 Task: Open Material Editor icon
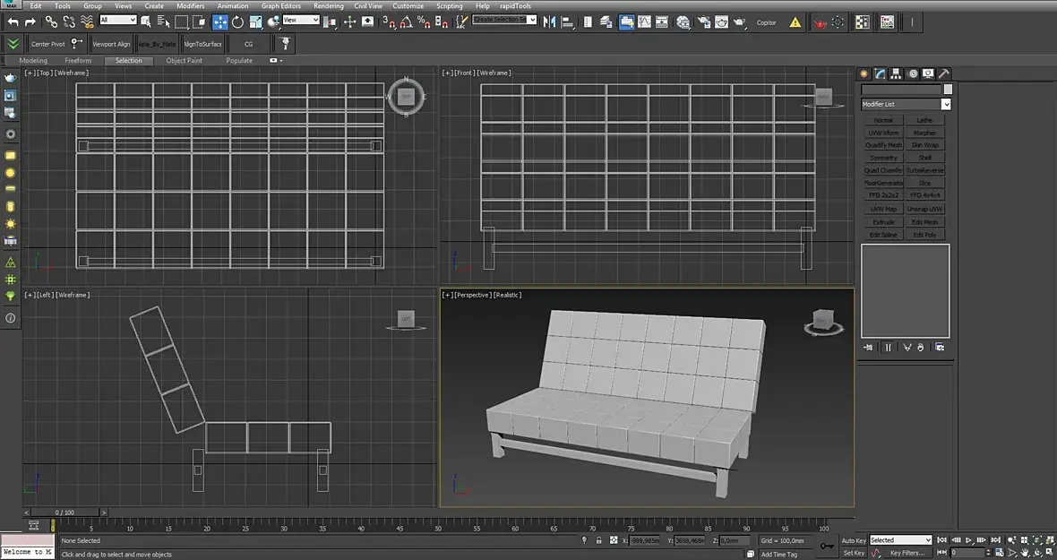[x=683, y=22]
